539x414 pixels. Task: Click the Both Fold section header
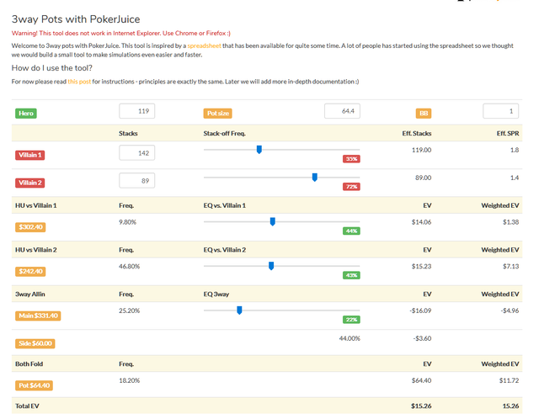click(29, 364)
